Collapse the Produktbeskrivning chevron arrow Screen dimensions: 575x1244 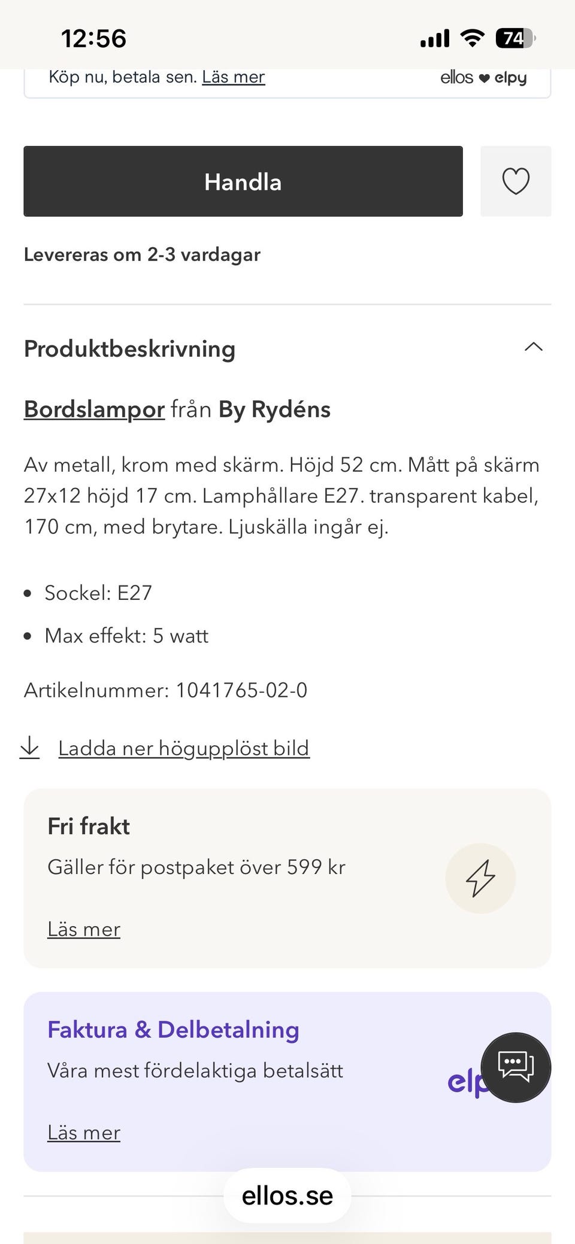pos(533,347)
